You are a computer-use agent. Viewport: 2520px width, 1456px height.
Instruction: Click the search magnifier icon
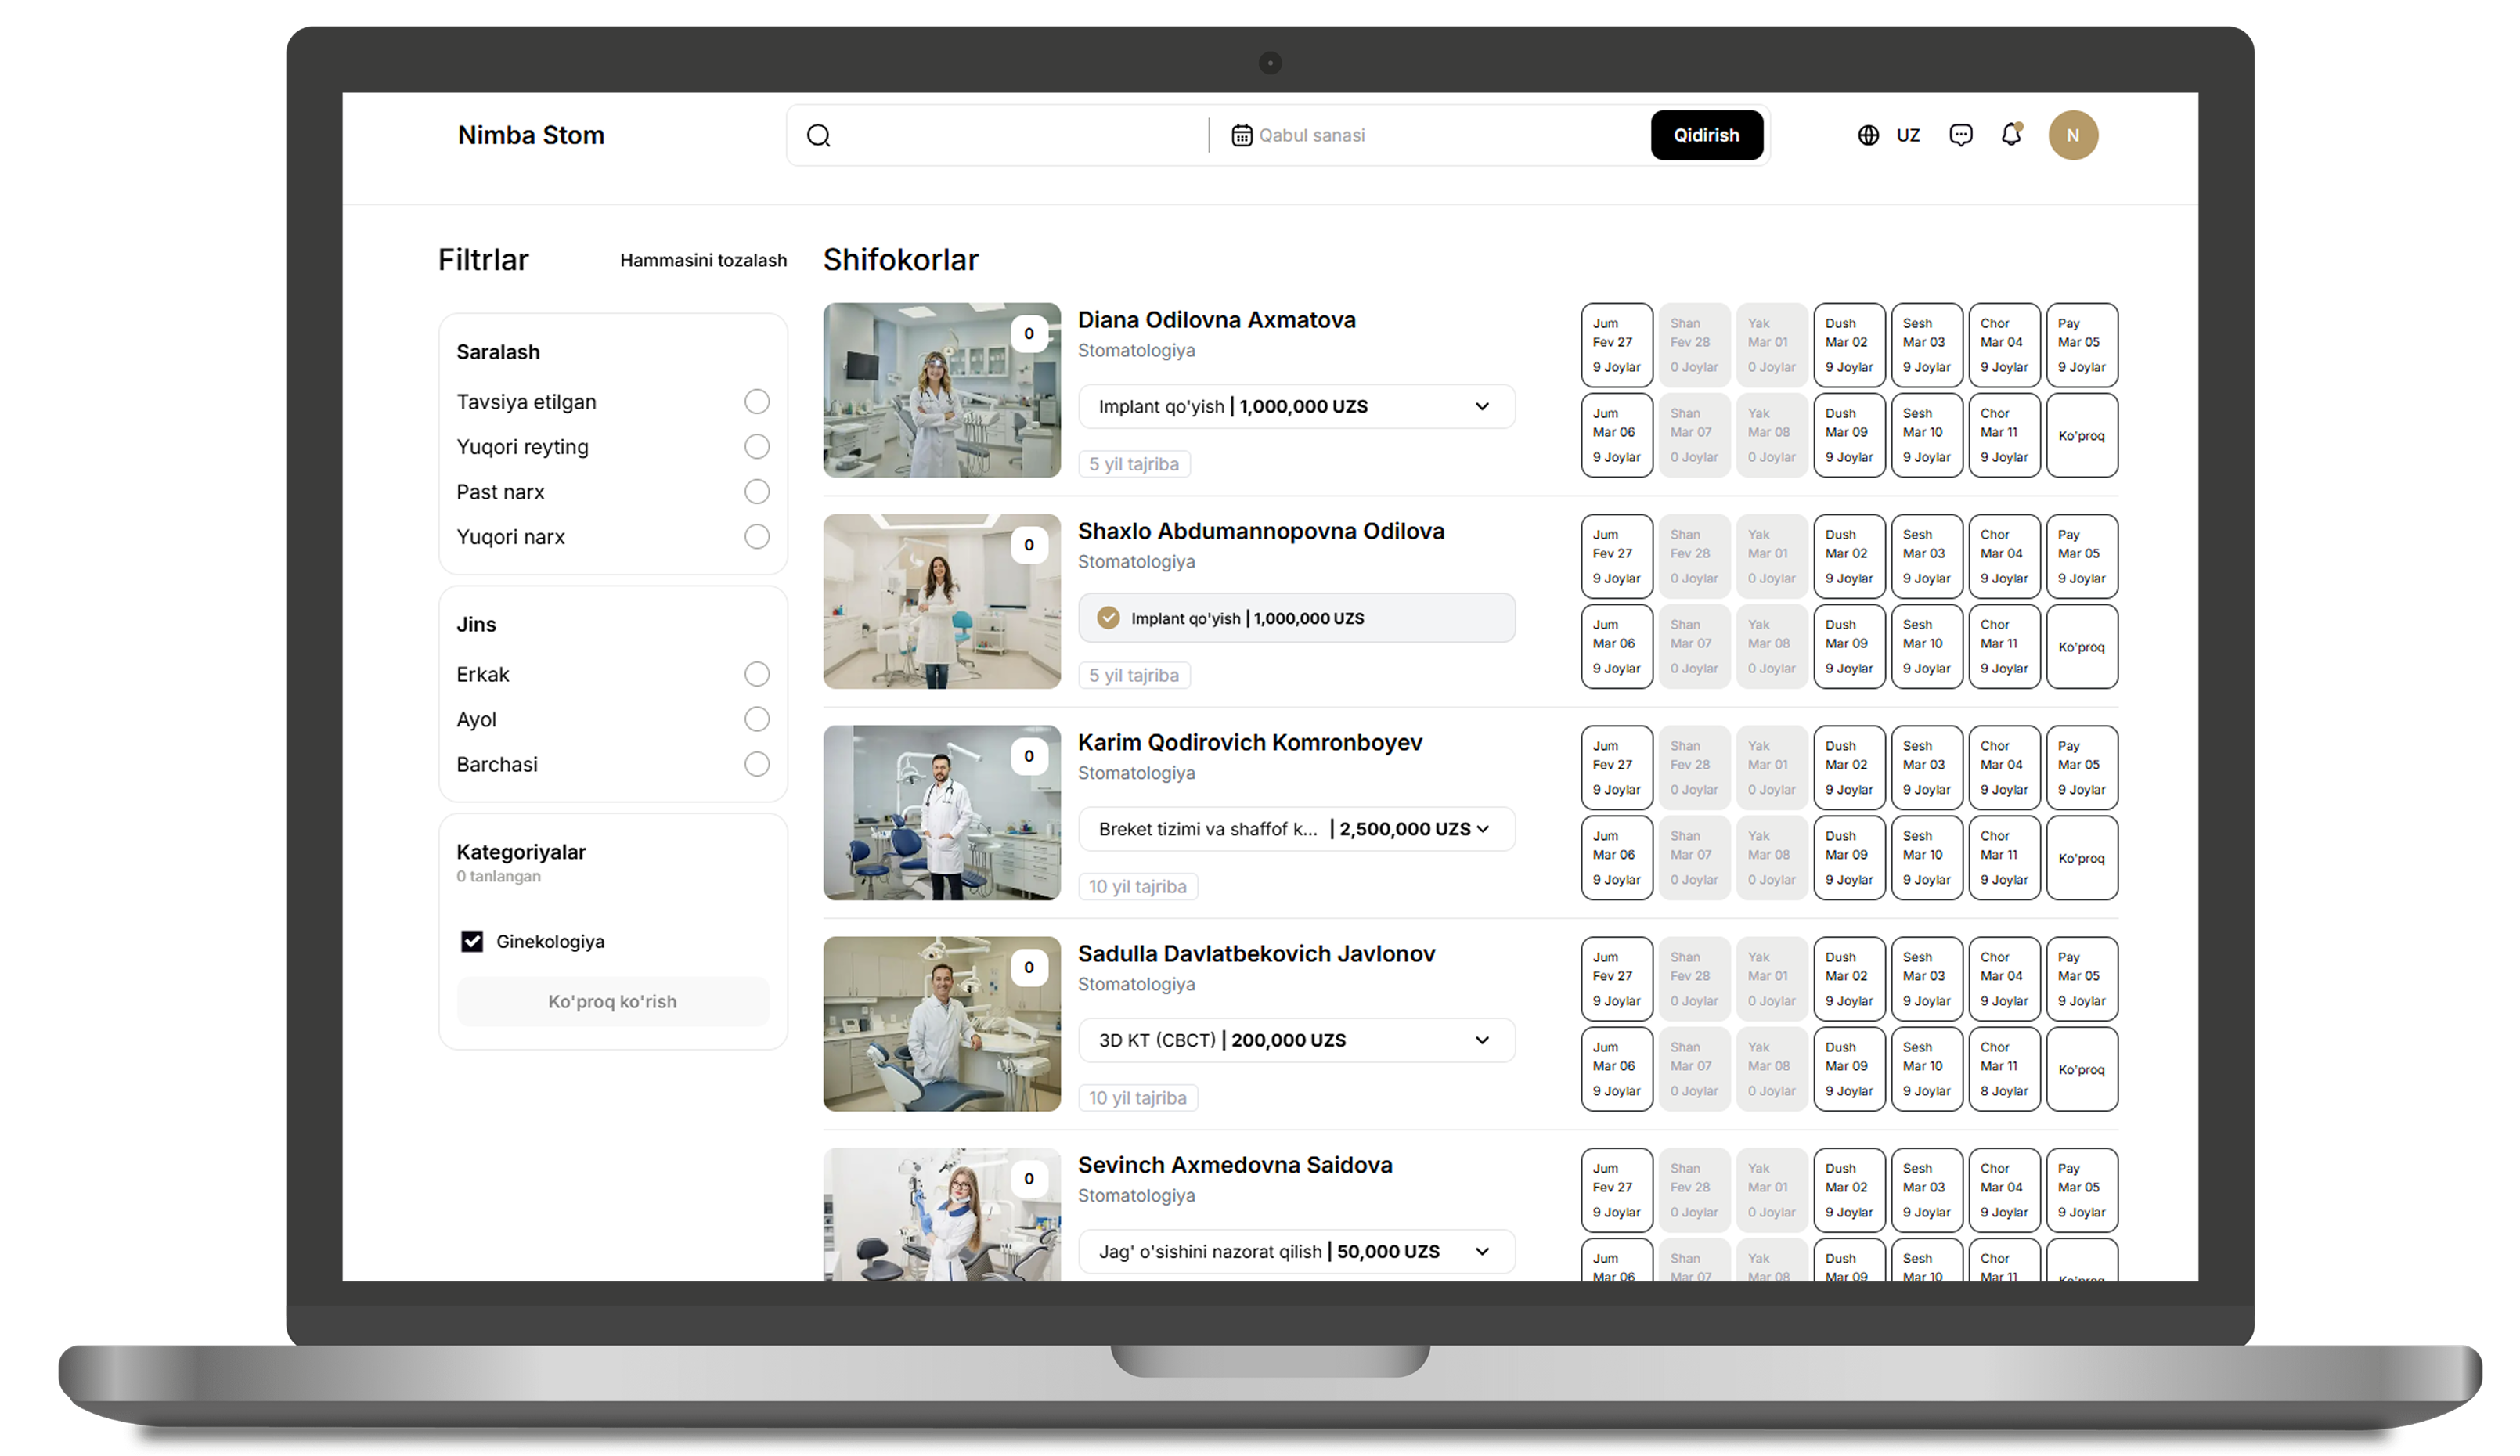tap(818, 135)
